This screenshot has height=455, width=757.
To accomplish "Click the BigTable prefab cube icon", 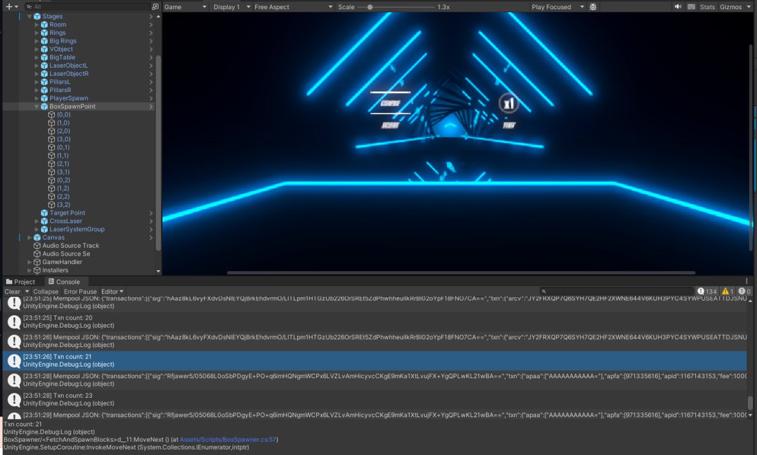I will tap(44, 57).
